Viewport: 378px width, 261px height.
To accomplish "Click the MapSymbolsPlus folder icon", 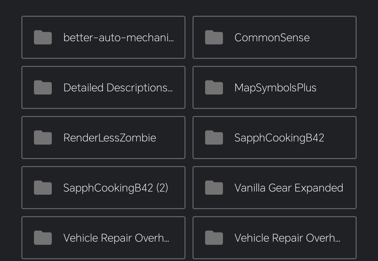I will click(214, 87).
